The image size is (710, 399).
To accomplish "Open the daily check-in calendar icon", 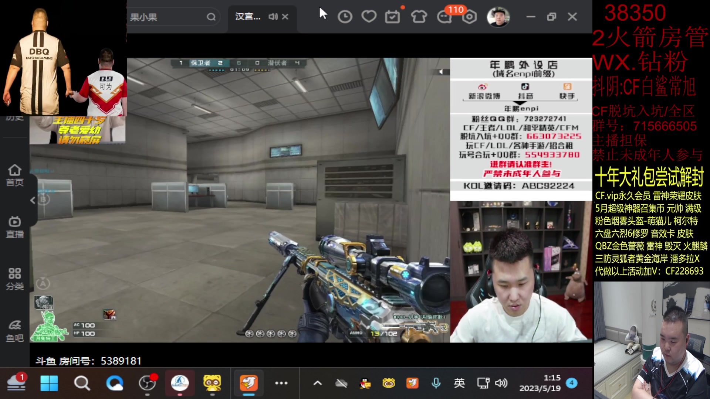I will [x=392, y=17].
